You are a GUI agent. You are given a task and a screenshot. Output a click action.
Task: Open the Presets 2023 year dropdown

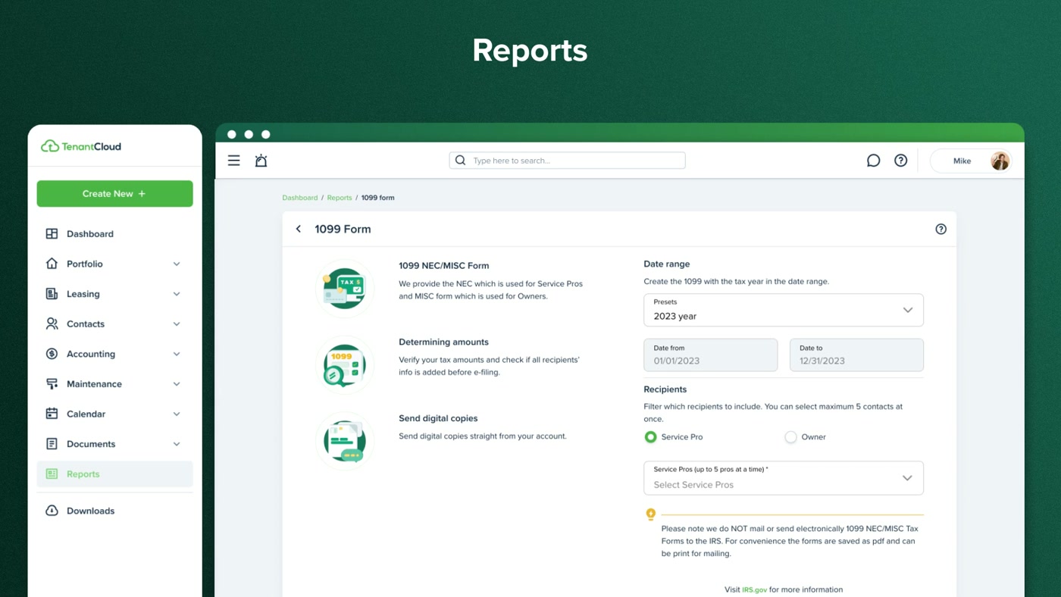point(784,310)
